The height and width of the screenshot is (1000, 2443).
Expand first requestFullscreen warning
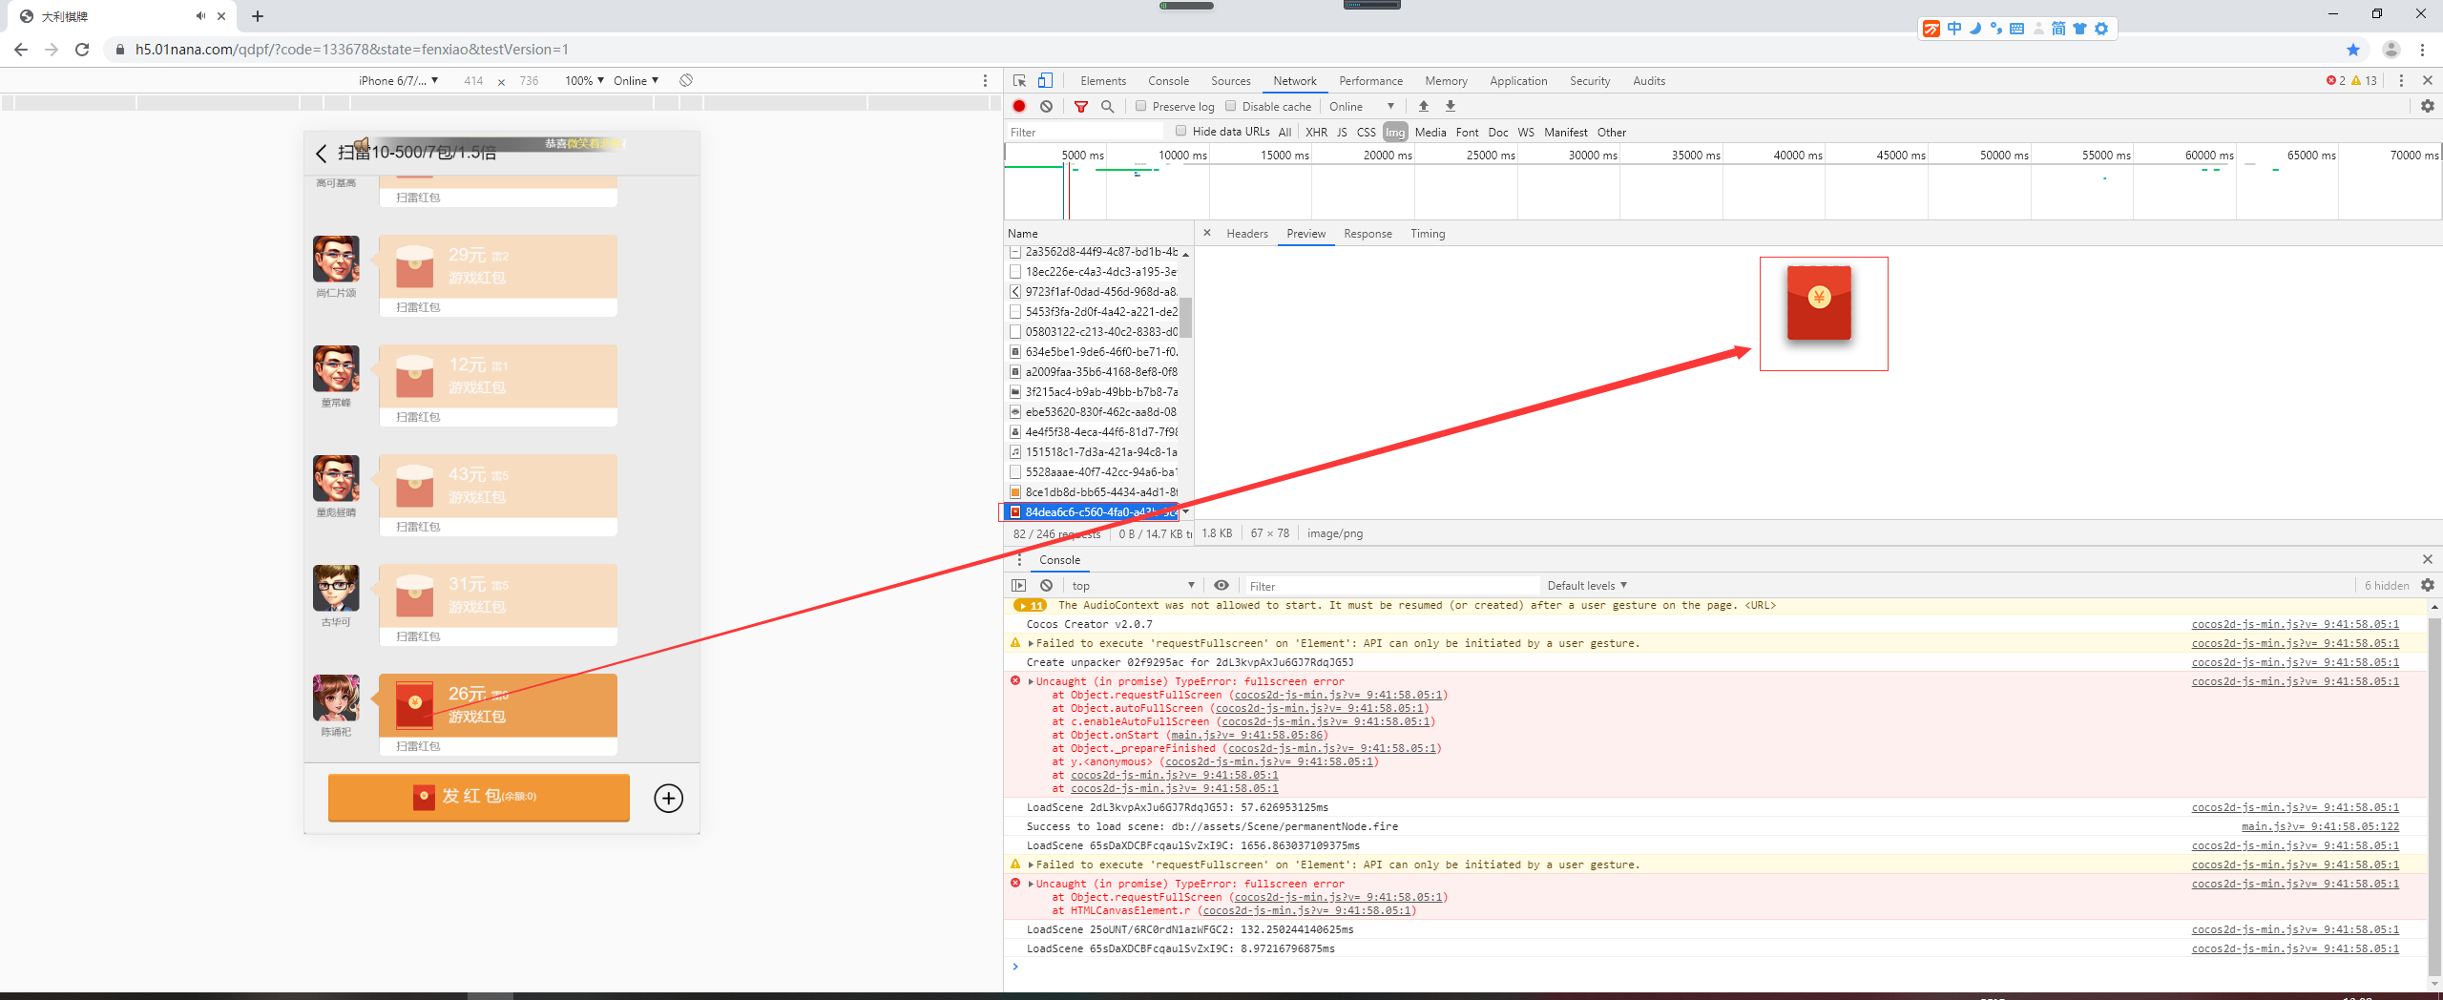tap(1031, 644)
